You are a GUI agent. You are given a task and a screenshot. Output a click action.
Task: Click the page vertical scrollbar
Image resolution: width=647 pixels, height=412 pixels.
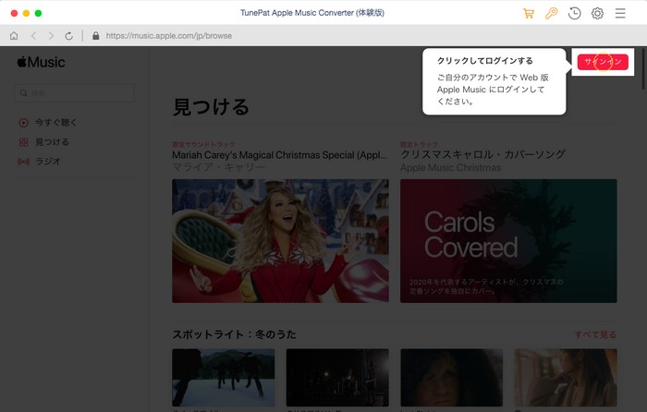[x=643, y=68]
